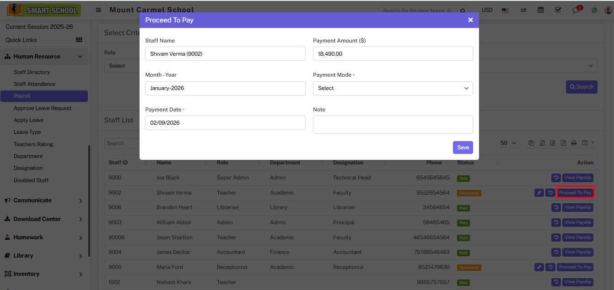Open the calendar icon in top bar
614x290 pixels.
[541, 10]
